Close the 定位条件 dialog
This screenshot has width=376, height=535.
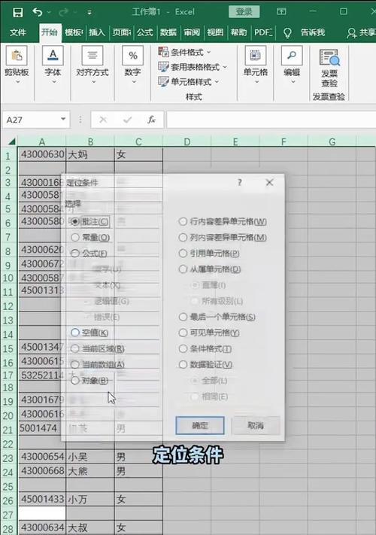[269, 183]
